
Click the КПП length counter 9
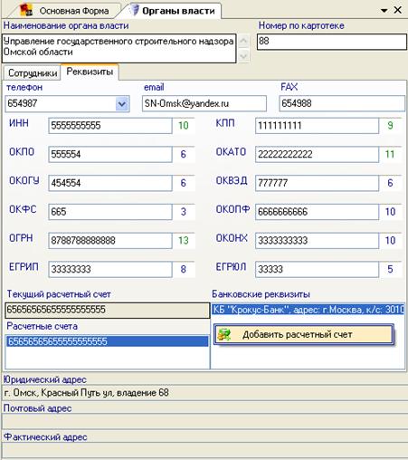pos(390,126)
